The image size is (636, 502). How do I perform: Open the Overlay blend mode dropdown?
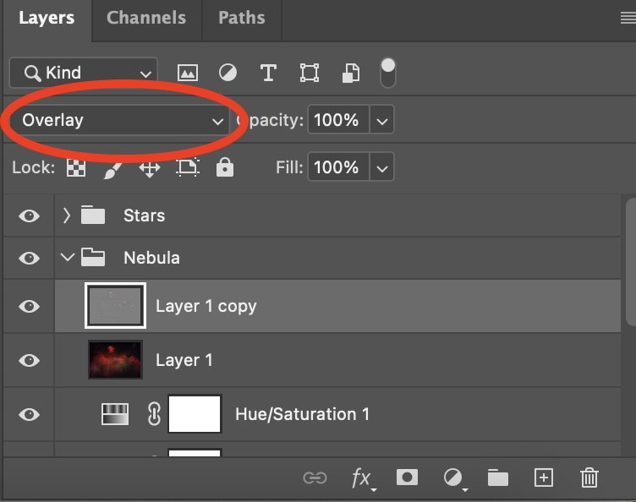(123, 121)
